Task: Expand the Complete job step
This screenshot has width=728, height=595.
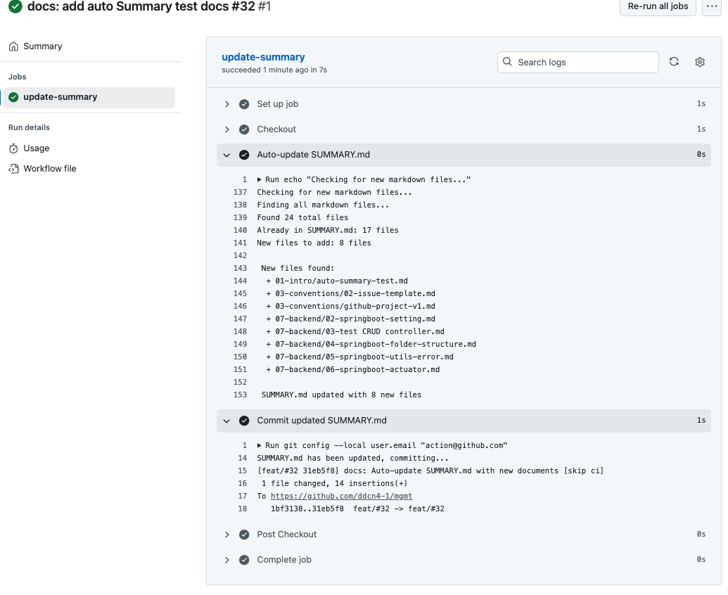Action: pyautogui.click(x=226, y=560)
